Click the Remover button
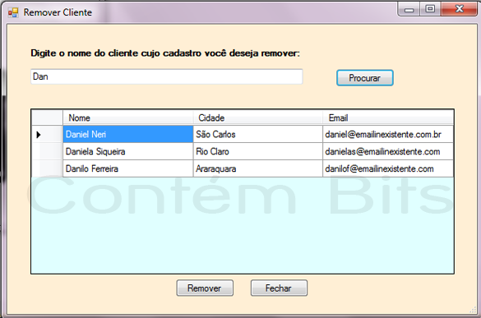Image resolution: width=481 pixels, height=318 pixels. pos(205,288)
